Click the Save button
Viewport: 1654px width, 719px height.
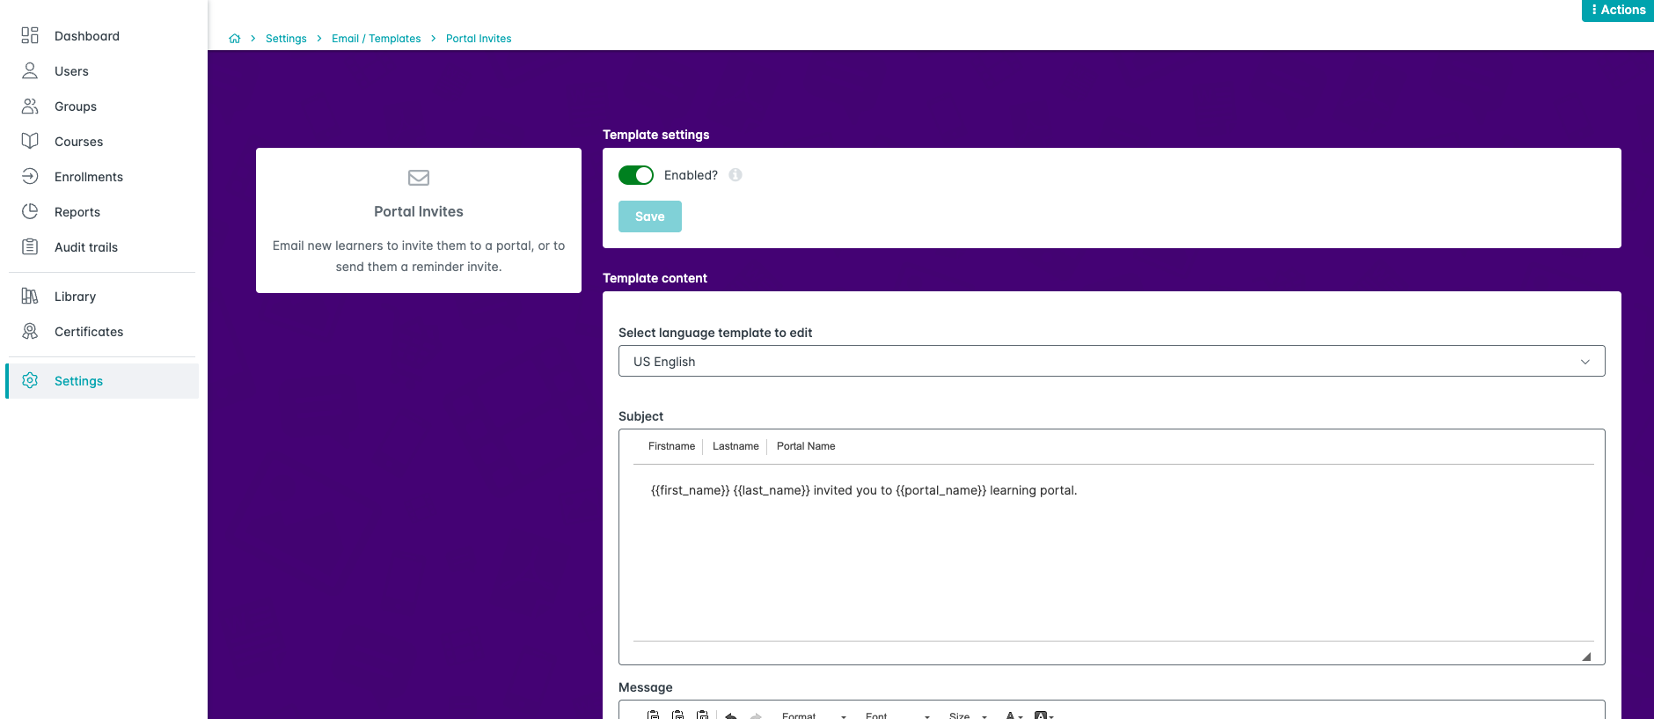[649, 216]
